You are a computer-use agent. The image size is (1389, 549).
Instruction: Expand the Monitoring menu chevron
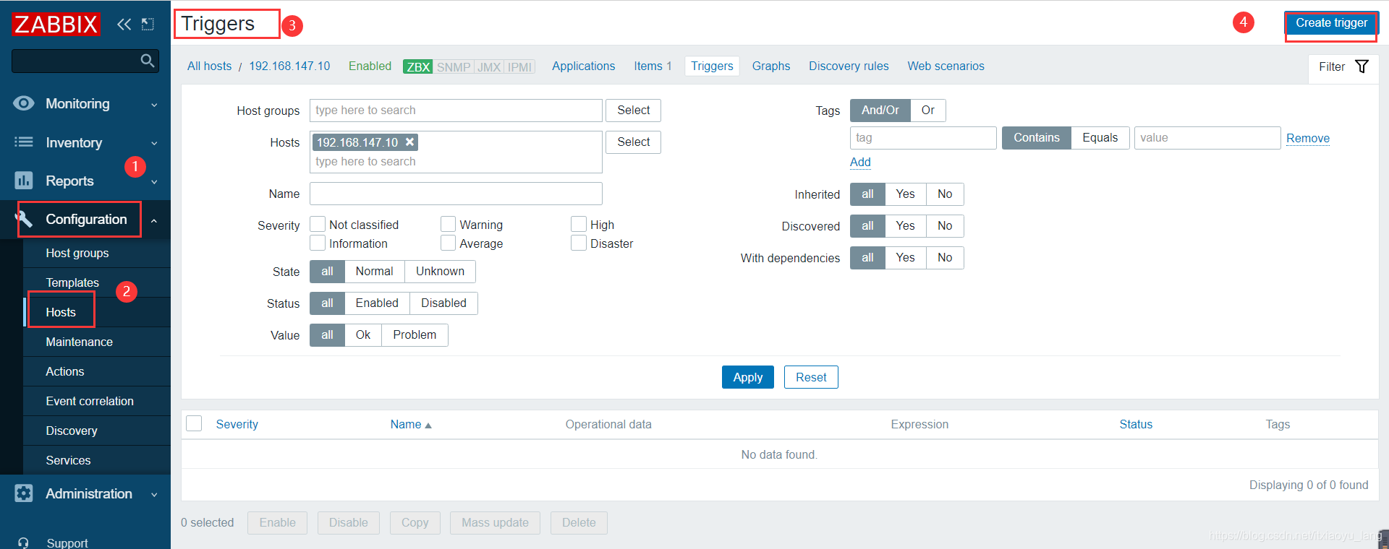(154, 105)
